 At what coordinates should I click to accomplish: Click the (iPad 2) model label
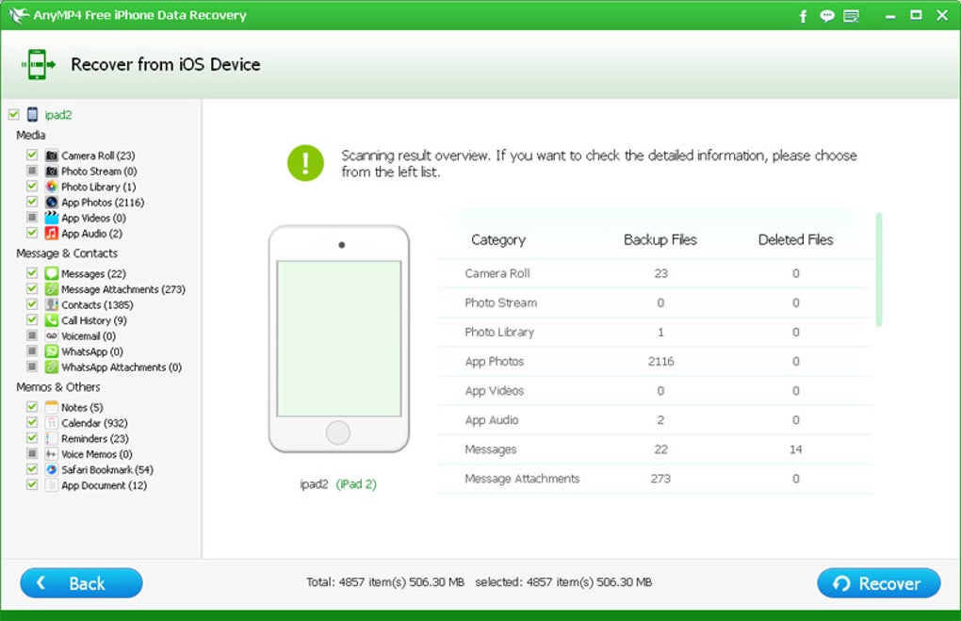coord(356,484)
